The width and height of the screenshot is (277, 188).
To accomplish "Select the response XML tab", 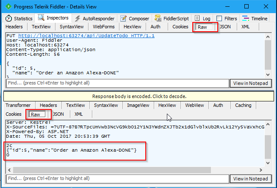I will point(78,114).
